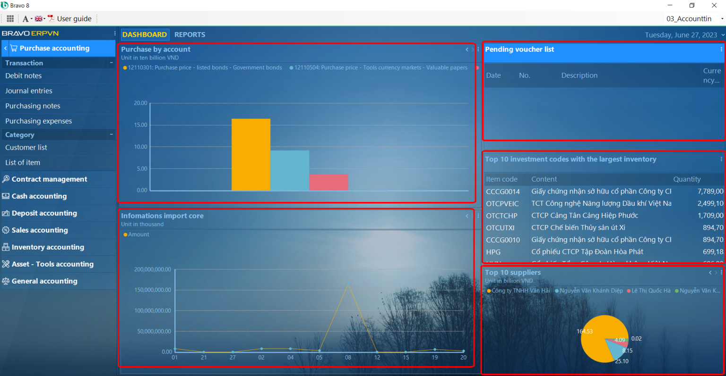Click the Sales accounting icon
This screenshot has height=376, width=726.
(6, 230)
